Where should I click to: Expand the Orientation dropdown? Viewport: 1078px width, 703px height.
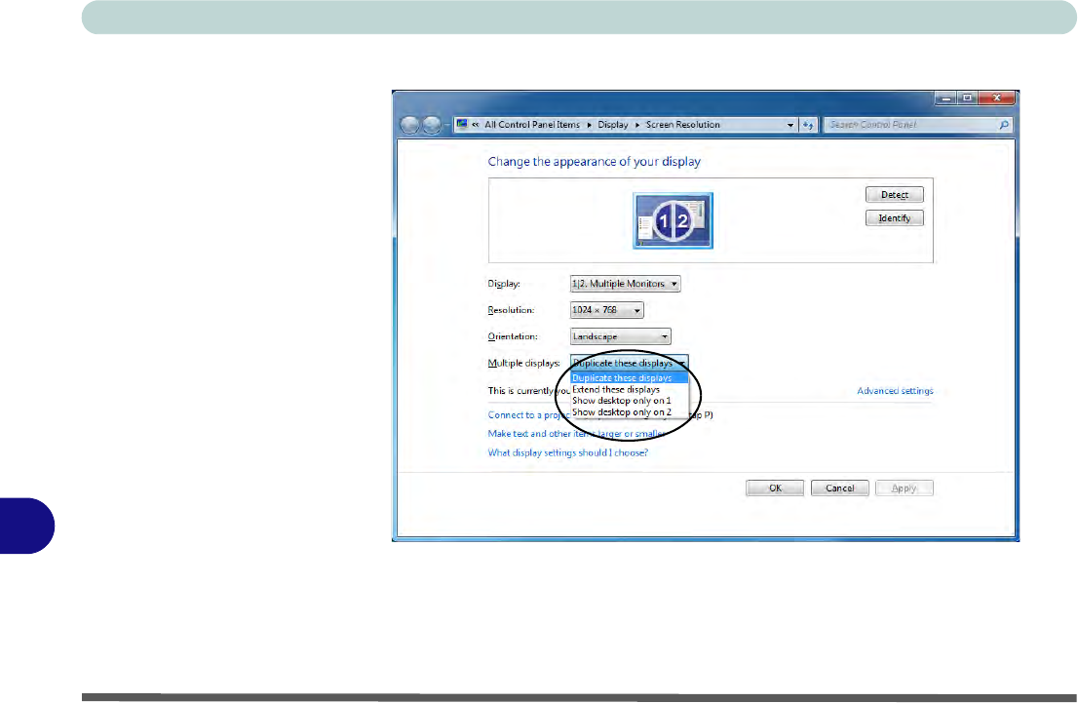pyautogui.click(x=621, y=336)
